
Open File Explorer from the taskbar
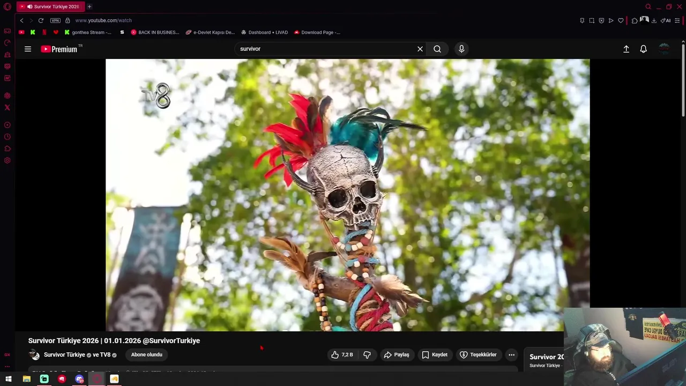point(26,379)
